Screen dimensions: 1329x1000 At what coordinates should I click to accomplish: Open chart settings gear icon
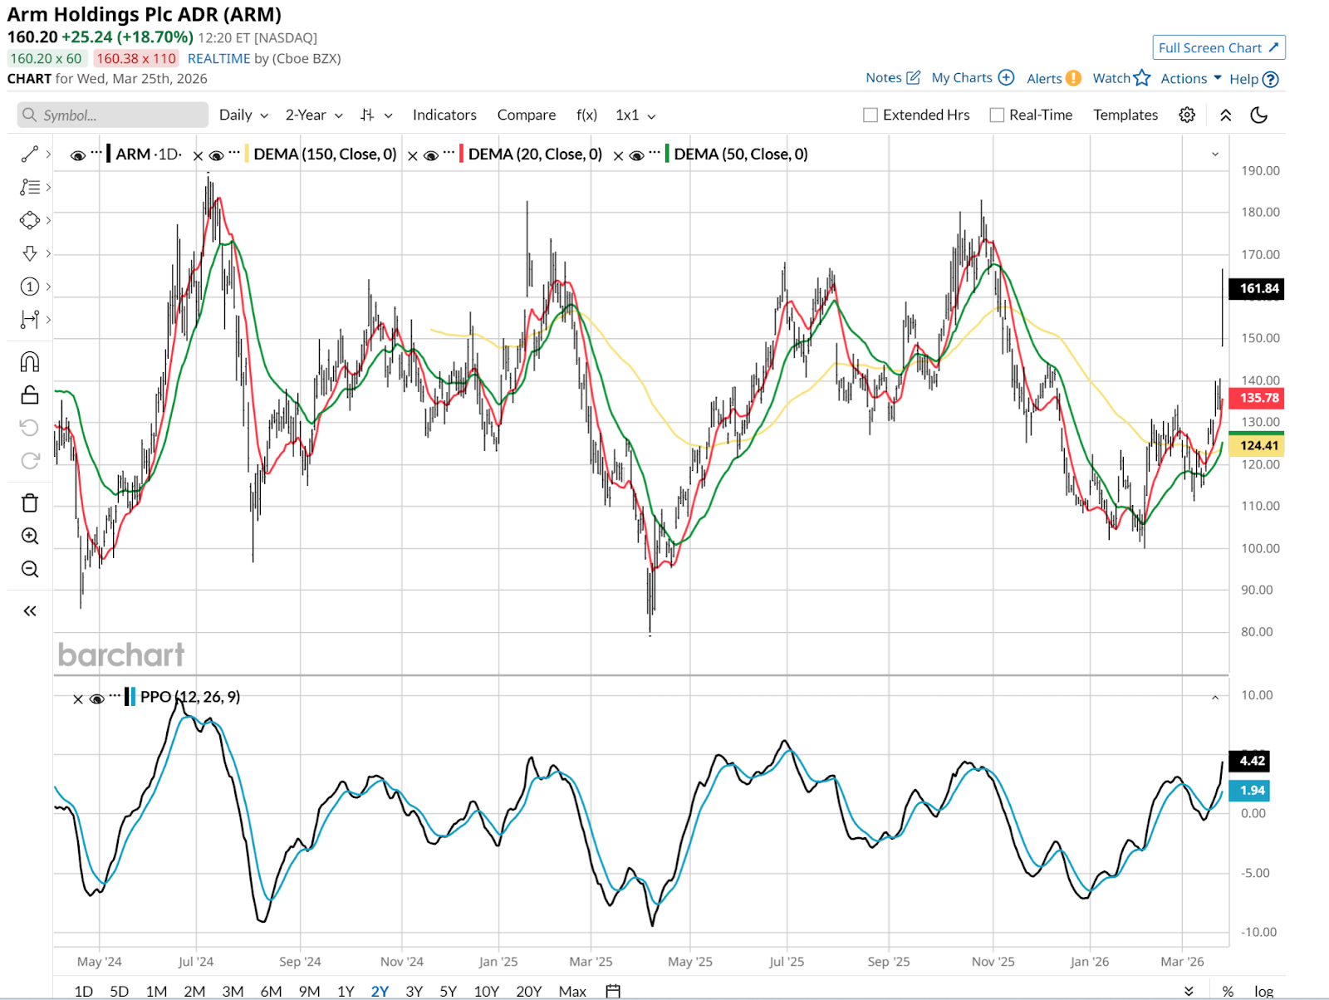click(1187, 115)
